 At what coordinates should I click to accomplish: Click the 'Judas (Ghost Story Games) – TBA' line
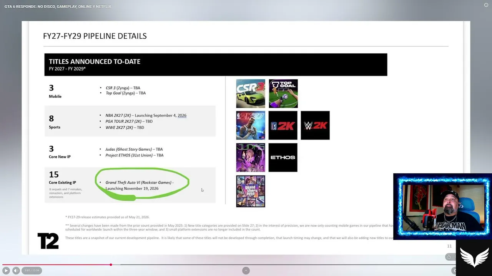click(x=134, y=149)
